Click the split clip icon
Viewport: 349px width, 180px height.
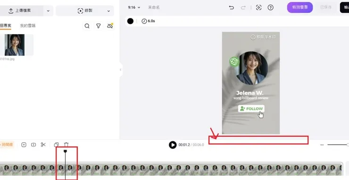click(x=33, y=145)
